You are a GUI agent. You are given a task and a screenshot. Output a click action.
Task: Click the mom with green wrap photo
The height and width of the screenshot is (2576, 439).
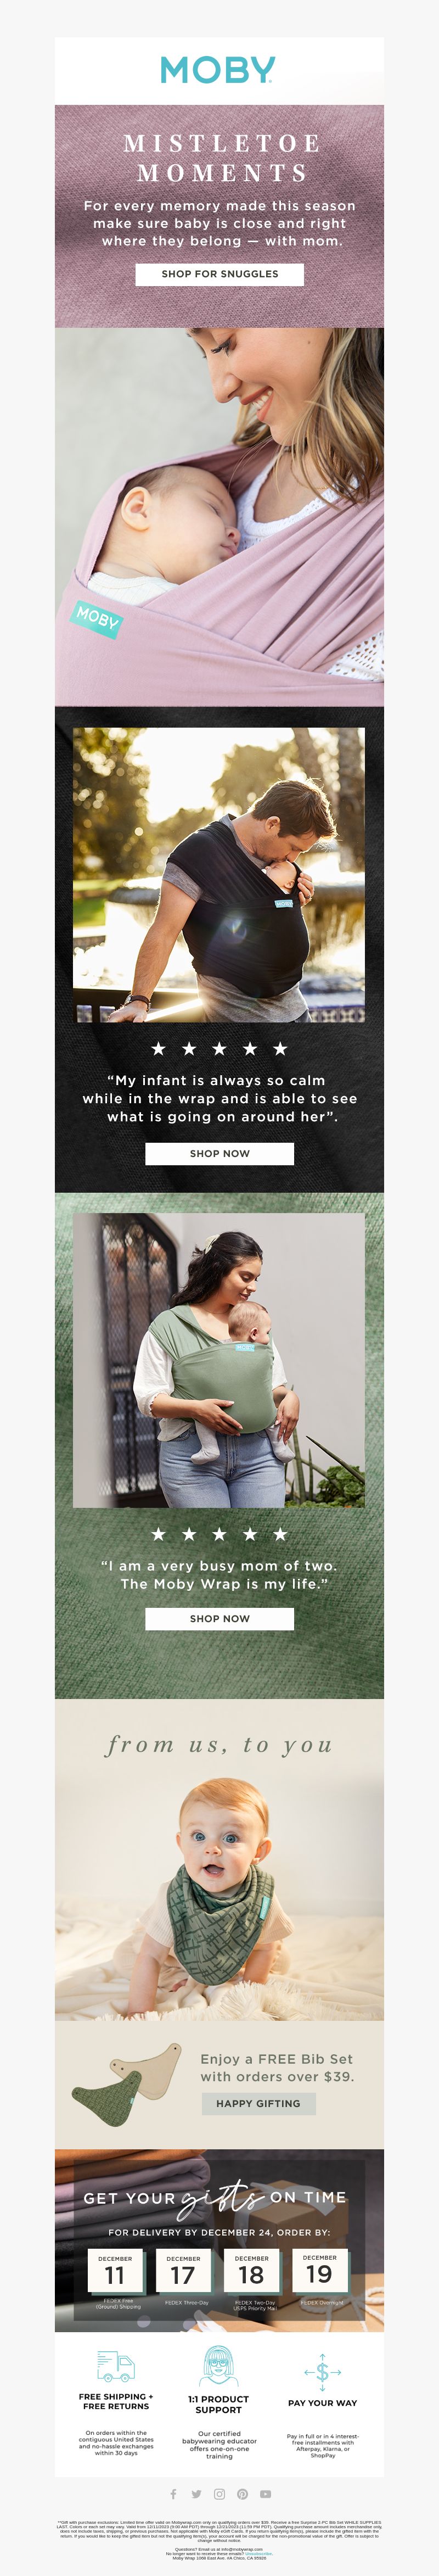click(x=219, y=1359)
